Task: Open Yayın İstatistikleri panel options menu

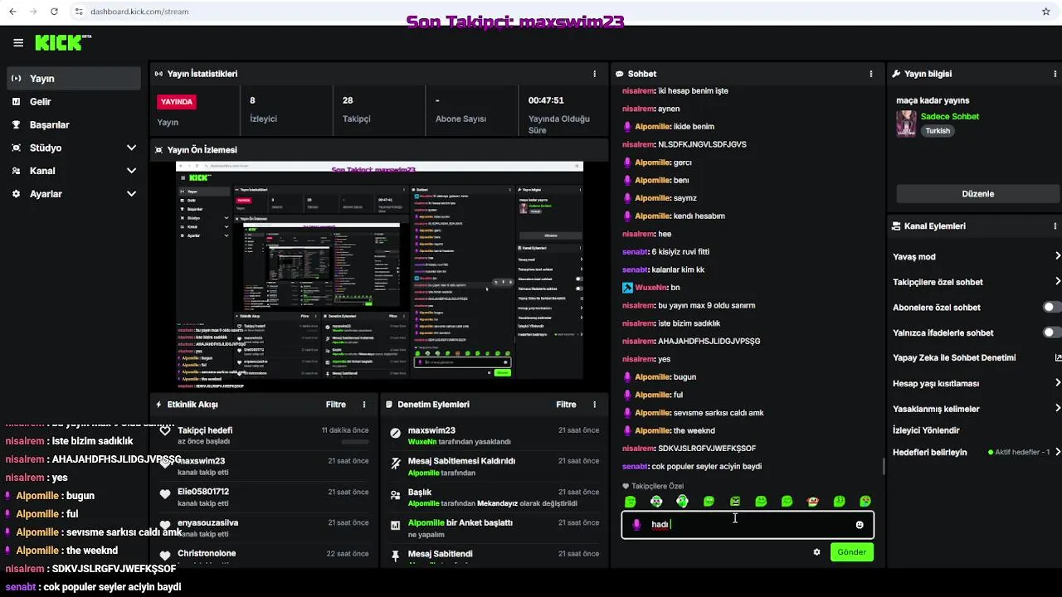Action: tap(594, 74)
